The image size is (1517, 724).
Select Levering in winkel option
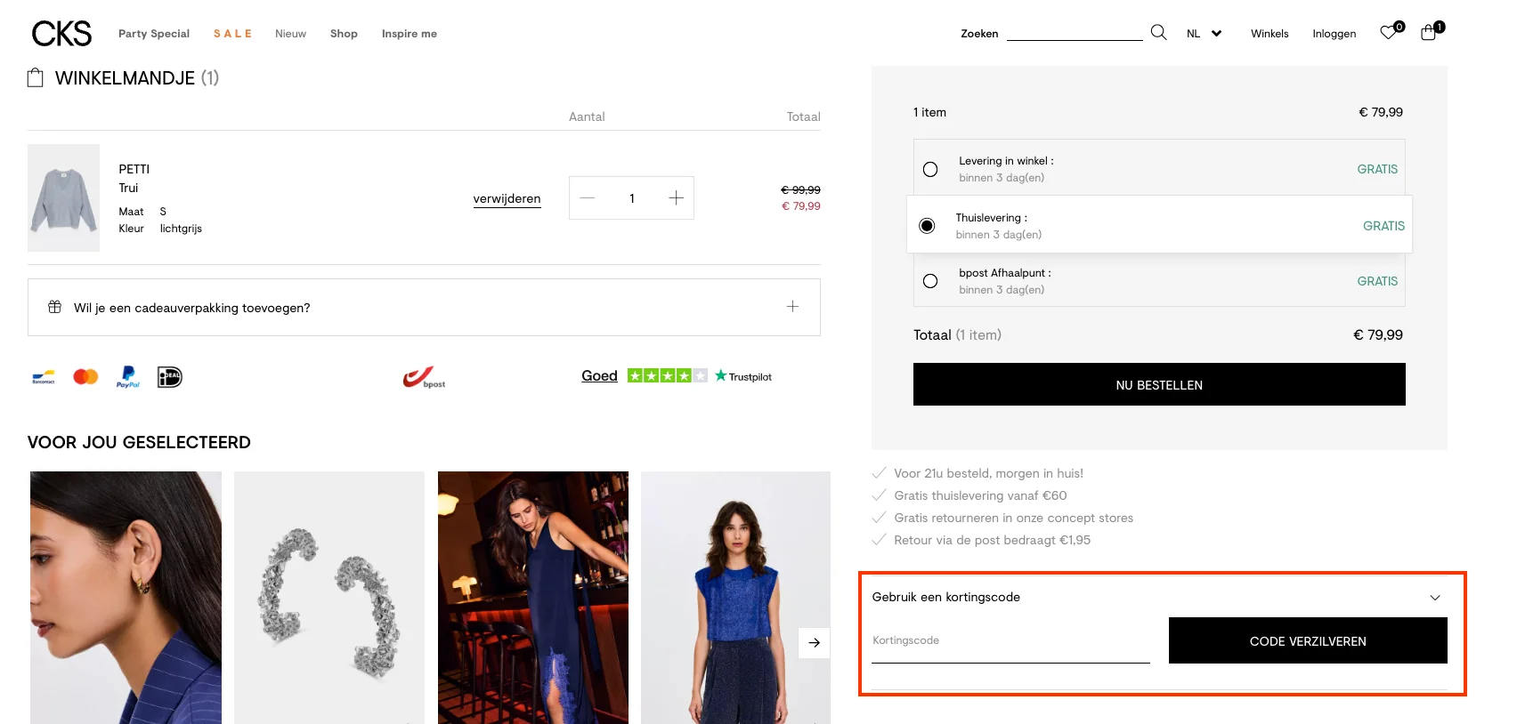[x=930, y=169]
